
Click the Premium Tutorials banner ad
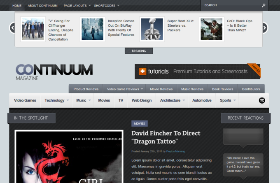(198, 71)
